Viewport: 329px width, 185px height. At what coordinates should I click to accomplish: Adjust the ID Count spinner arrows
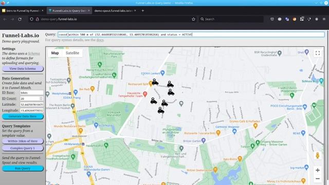point(41,99)
